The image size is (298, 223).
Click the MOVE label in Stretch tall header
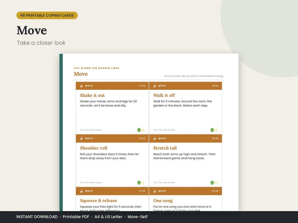click(x=162, y=138)
